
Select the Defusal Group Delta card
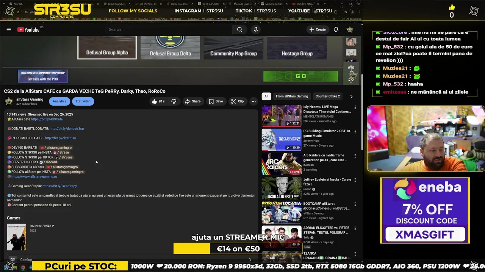pos(170,48)
